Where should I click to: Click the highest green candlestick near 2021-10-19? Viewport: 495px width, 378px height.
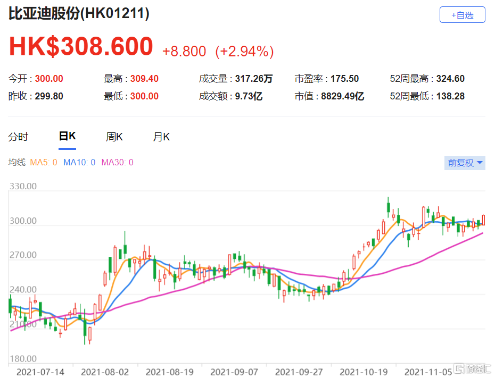click(x=389, y=207)
